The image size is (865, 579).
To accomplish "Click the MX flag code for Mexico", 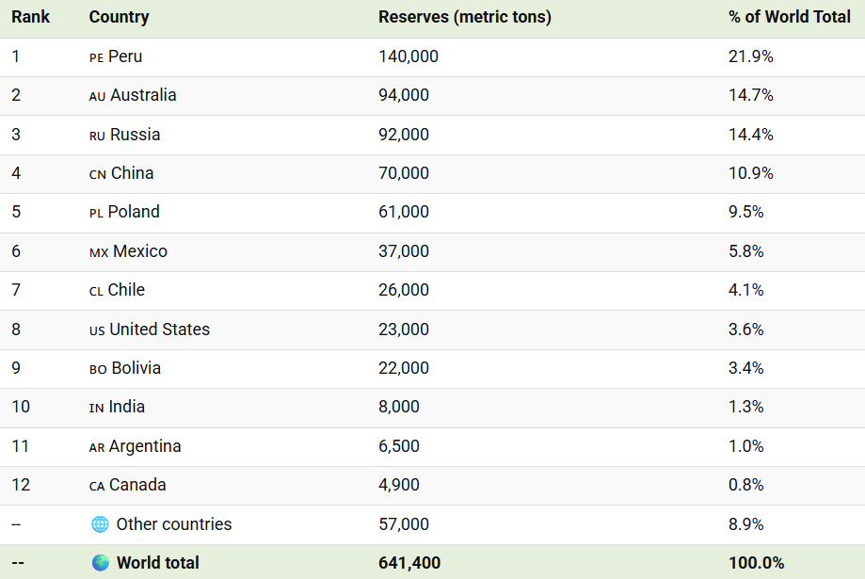I will 98,252.
